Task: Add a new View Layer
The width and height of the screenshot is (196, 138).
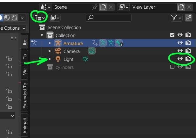Action: click(x=181, y=7)
